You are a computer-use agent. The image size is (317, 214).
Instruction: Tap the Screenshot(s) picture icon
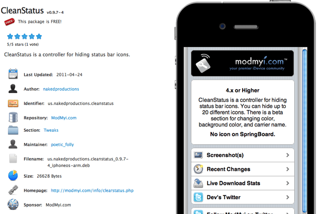pyautogui.click(x=198, y=155)
